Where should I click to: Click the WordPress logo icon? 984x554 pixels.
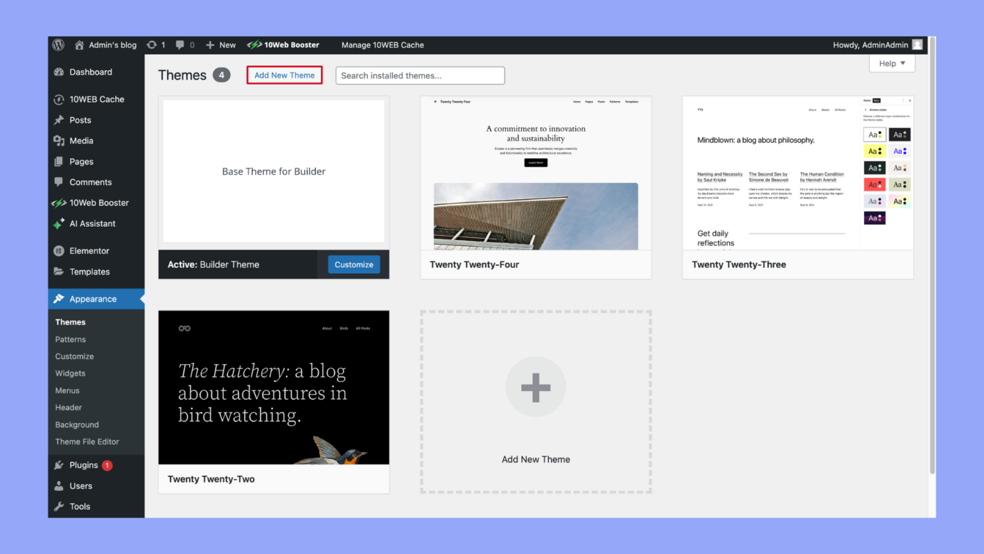(58, 45)
